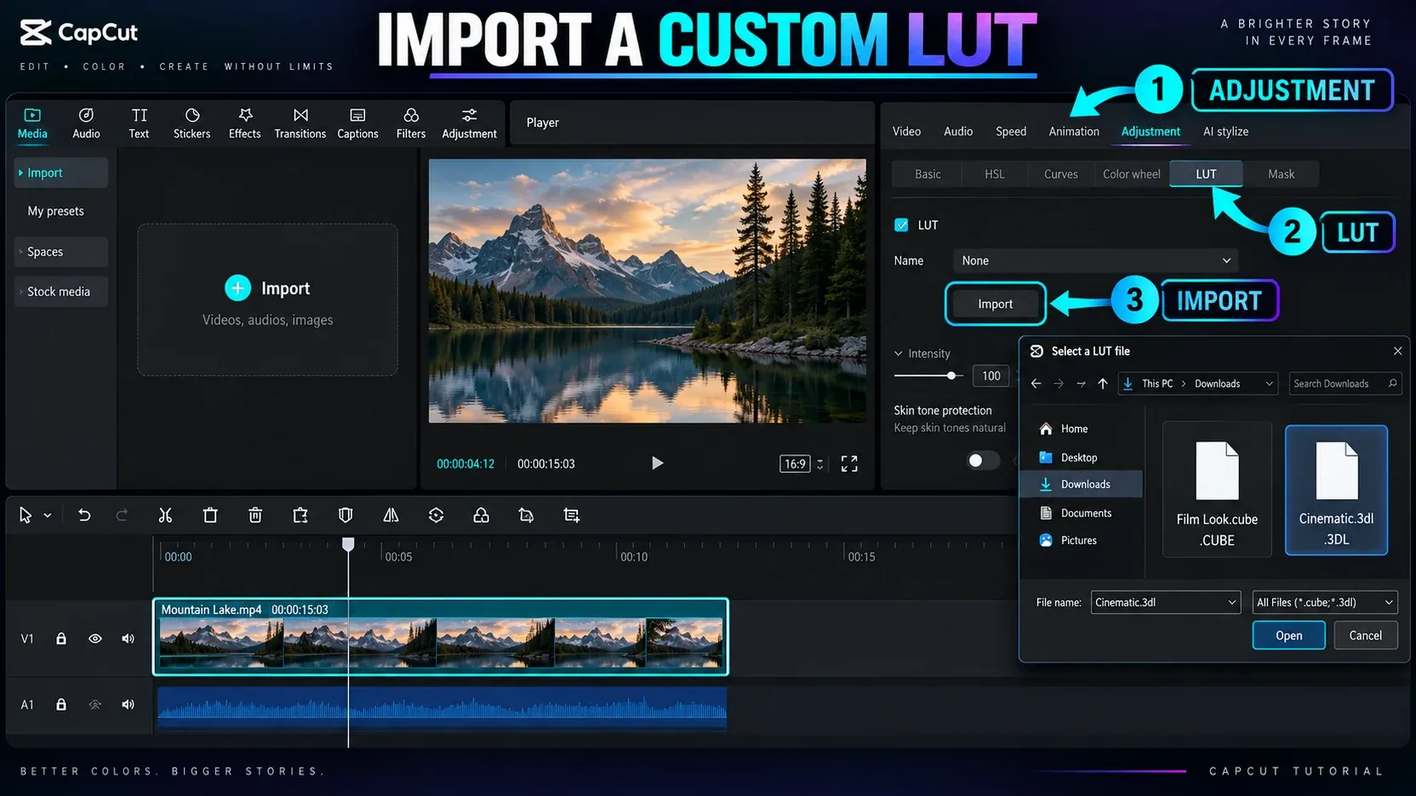Click the Intensity value field 100
This screenshot has height=796, width=1416.
991,376
